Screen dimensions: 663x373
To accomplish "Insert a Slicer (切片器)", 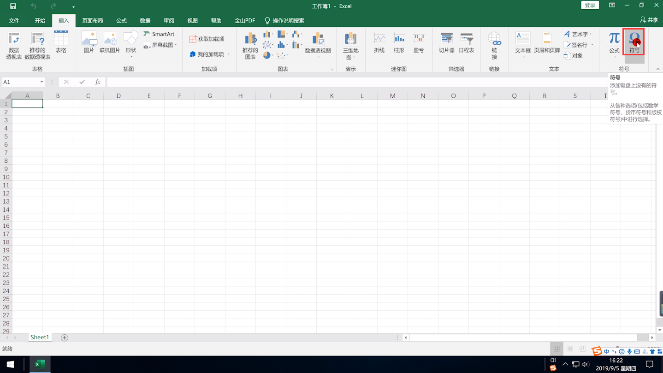I will coord(446,42).
